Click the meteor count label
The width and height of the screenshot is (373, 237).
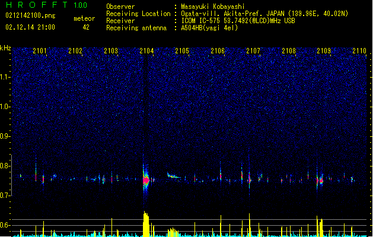[x=84, y=18]
